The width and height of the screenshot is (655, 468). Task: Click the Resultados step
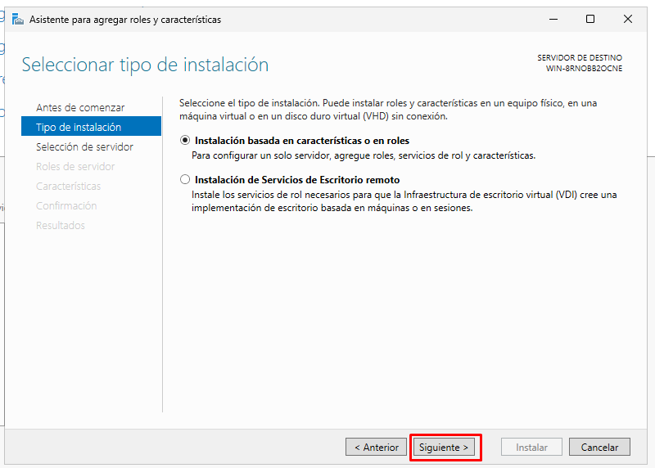(x=60, y=226)
